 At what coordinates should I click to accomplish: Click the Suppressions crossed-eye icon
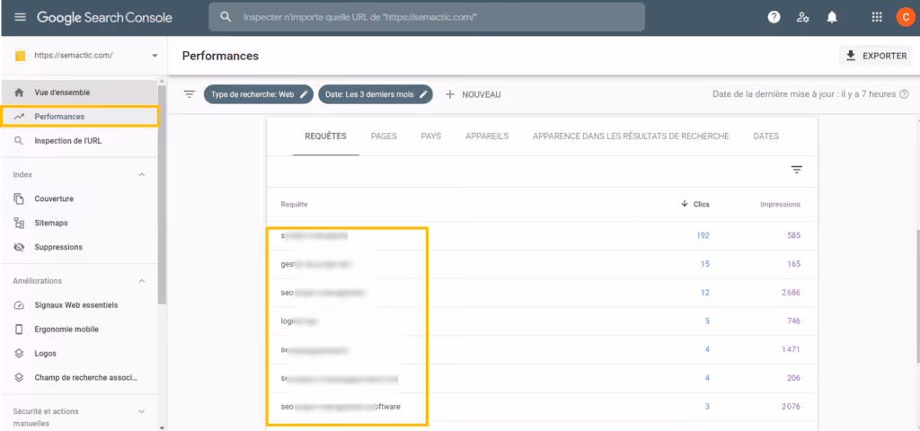tap(19, 247)
